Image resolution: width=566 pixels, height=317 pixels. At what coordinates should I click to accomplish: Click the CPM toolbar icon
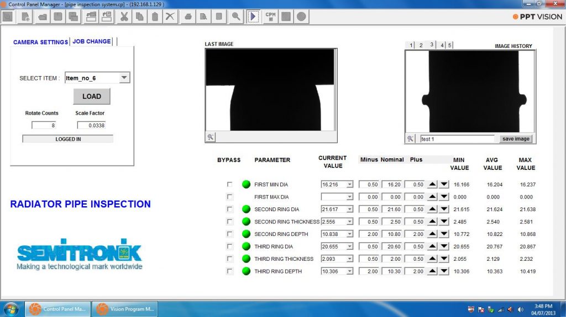(x=271, y=17)
